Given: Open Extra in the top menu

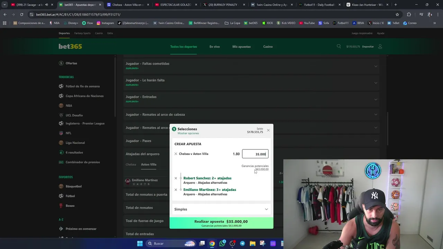Looking at the screenshot, I should pyautogui.click(x=110, y=33).
